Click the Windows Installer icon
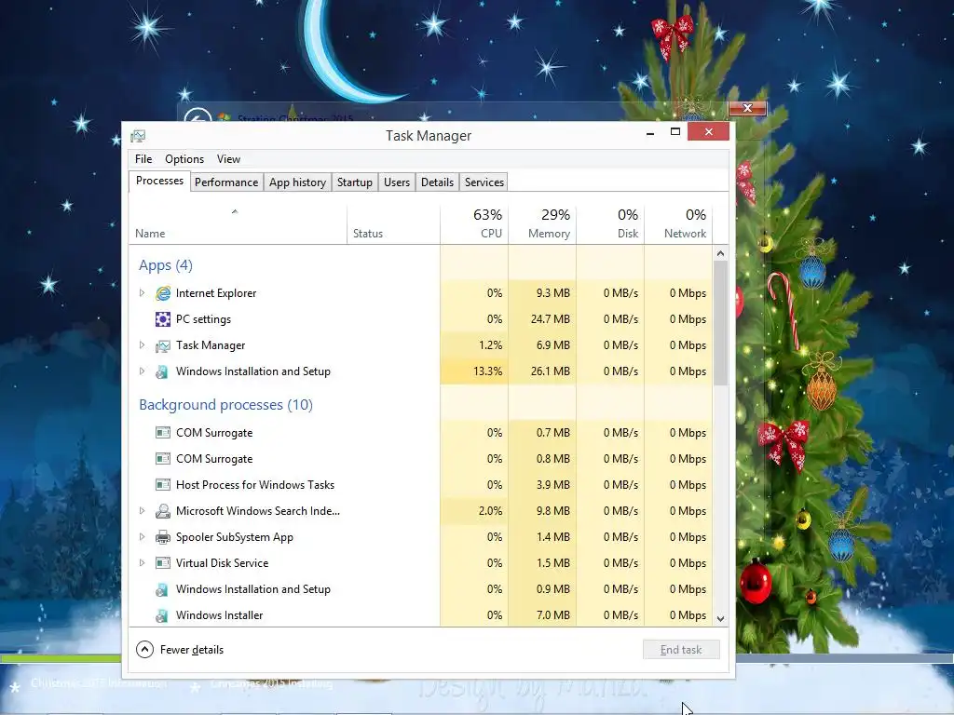Screen dimensions: 954x715 coord(162,615)
